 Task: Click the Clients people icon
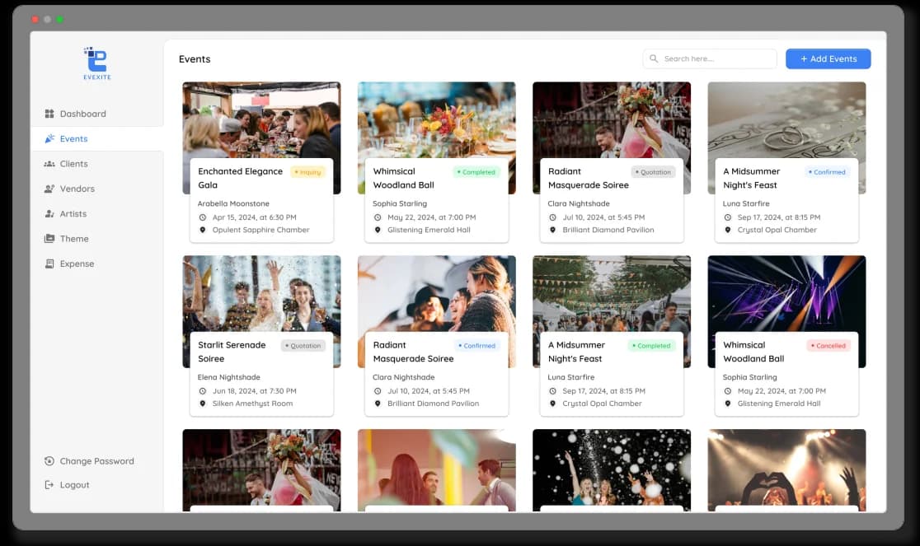tap(51, 164)
